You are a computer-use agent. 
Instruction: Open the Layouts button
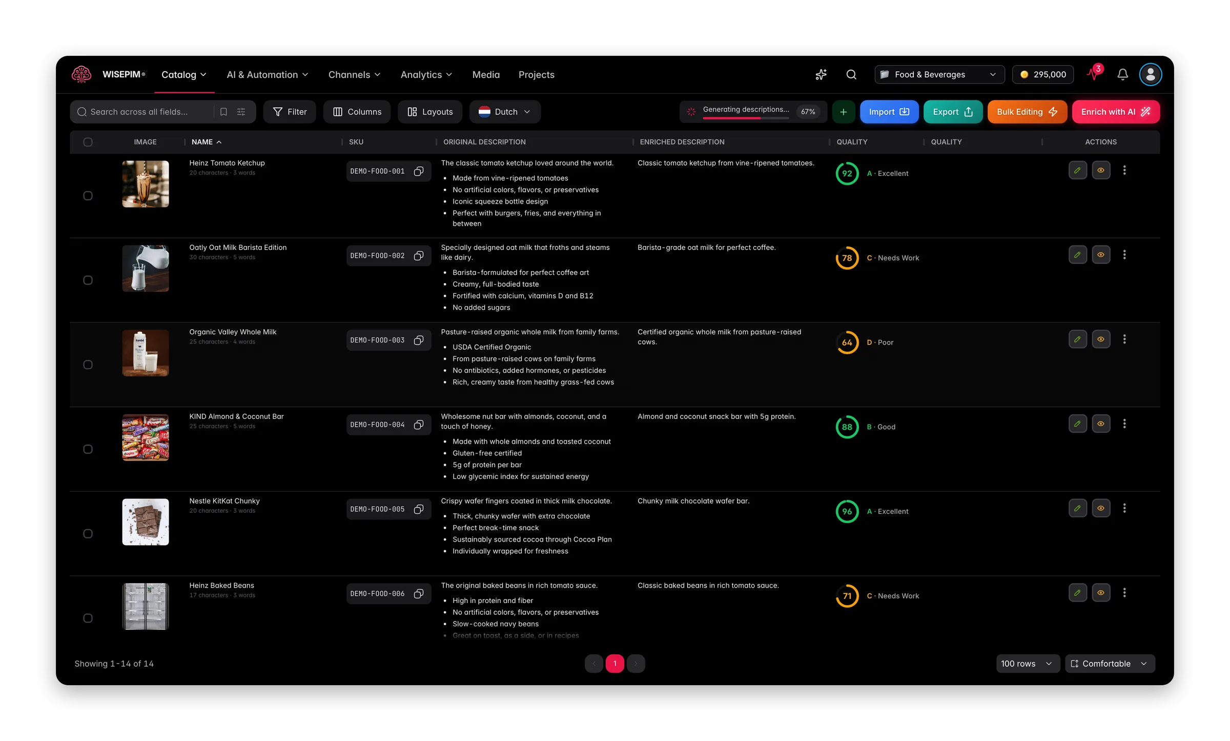(x=430, y=112)
